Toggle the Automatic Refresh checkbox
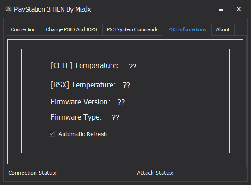 click(x=52, y=134)
